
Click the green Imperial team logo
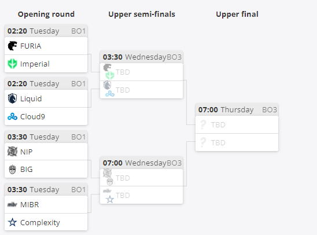click(12, 64)
